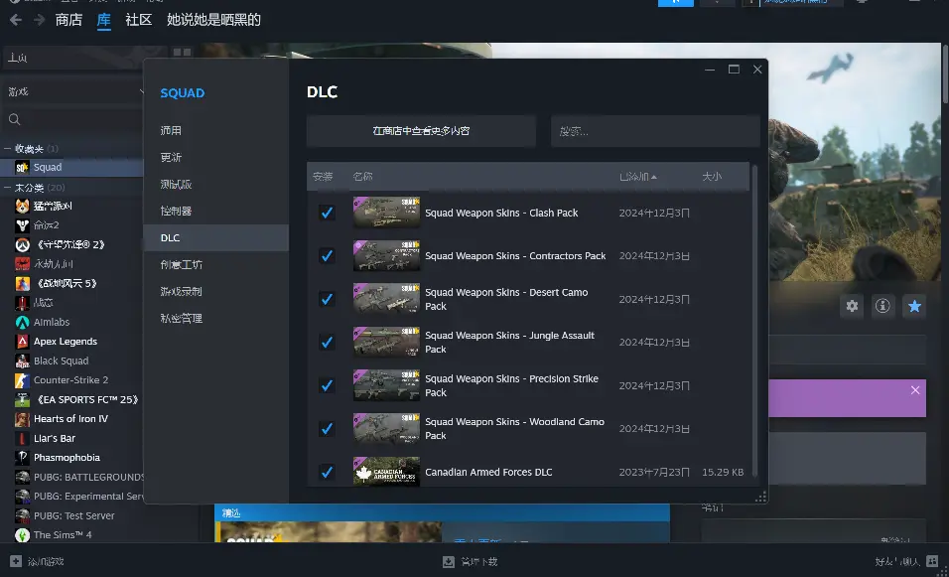The height and width of the screenshot is (577, 949).
Task: Click the PUBG: Test Server icon
Action: tap(23, 515)
